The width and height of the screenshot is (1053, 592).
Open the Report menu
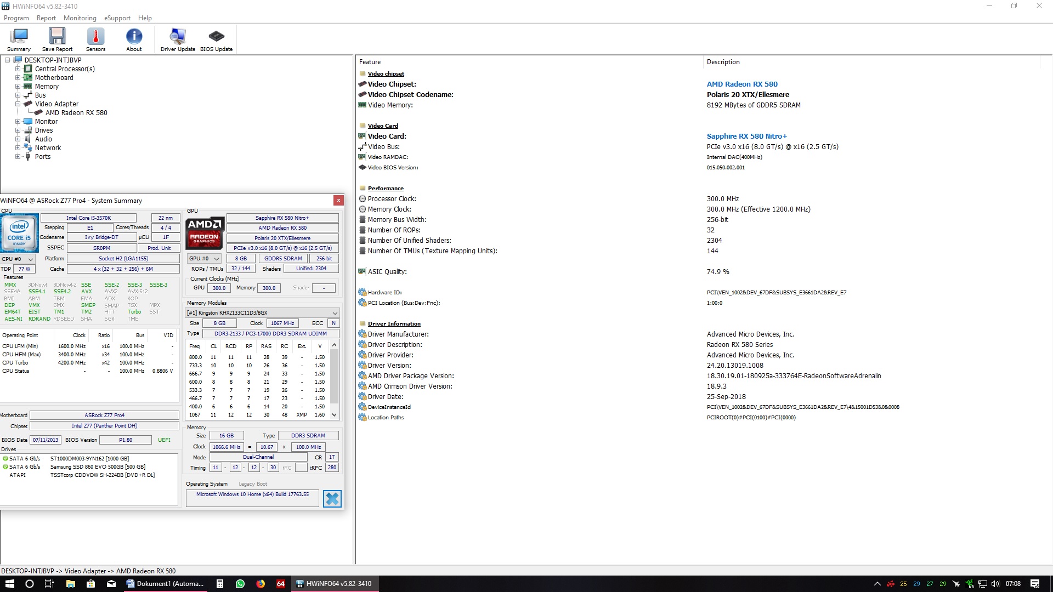click(x=46, y=18)
